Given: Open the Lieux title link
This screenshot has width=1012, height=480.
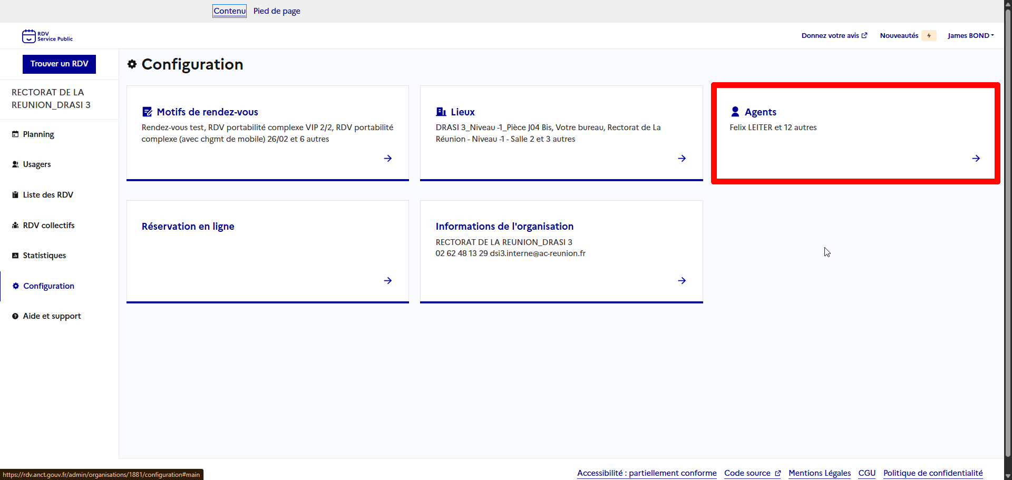Looking at the screenshot, I should pyautogui.click(x=463, y=112).
